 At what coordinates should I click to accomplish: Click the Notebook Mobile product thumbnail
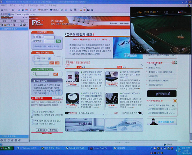(112, 79)
